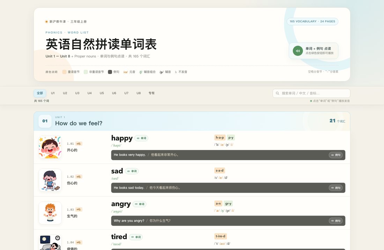Click the 重读音节 color legend swatch
Viewport: 384px width, 250px height.
click(65, 72)
